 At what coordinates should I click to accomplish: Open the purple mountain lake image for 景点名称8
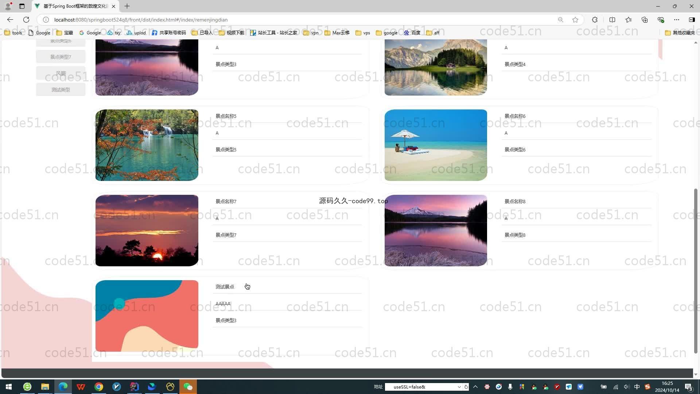436,231
